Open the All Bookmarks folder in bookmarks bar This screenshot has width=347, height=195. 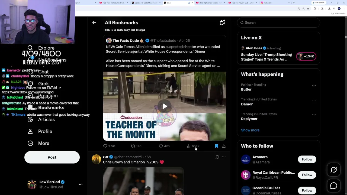[x=338, y=14]
